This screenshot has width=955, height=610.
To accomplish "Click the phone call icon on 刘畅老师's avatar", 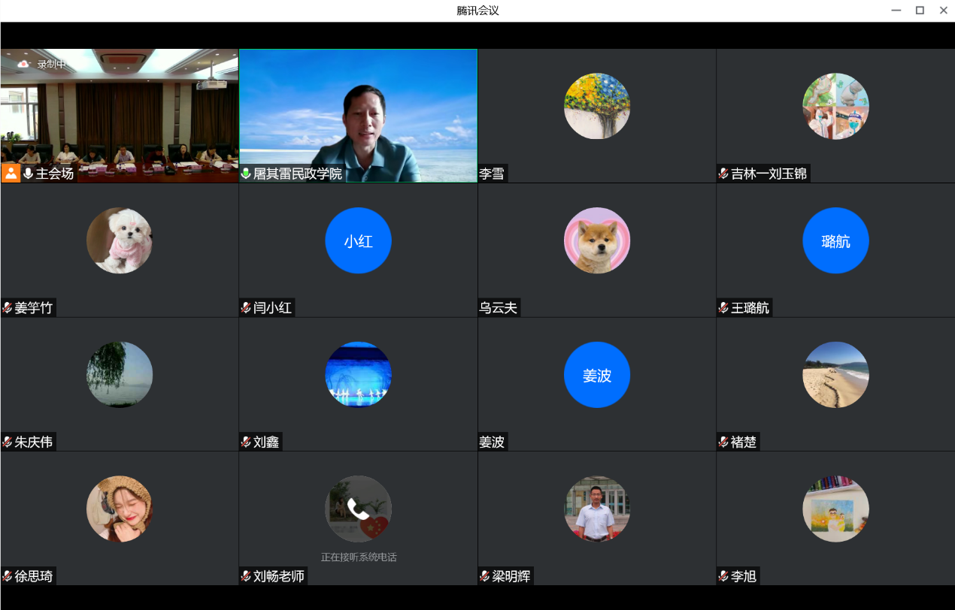I will (x=358, y=509).
